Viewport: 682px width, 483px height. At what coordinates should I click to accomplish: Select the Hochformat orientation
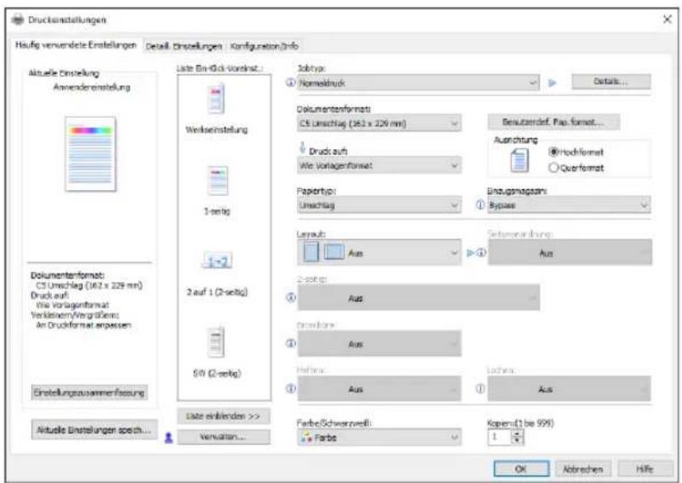pyautogui.click(x=576, y=152)
